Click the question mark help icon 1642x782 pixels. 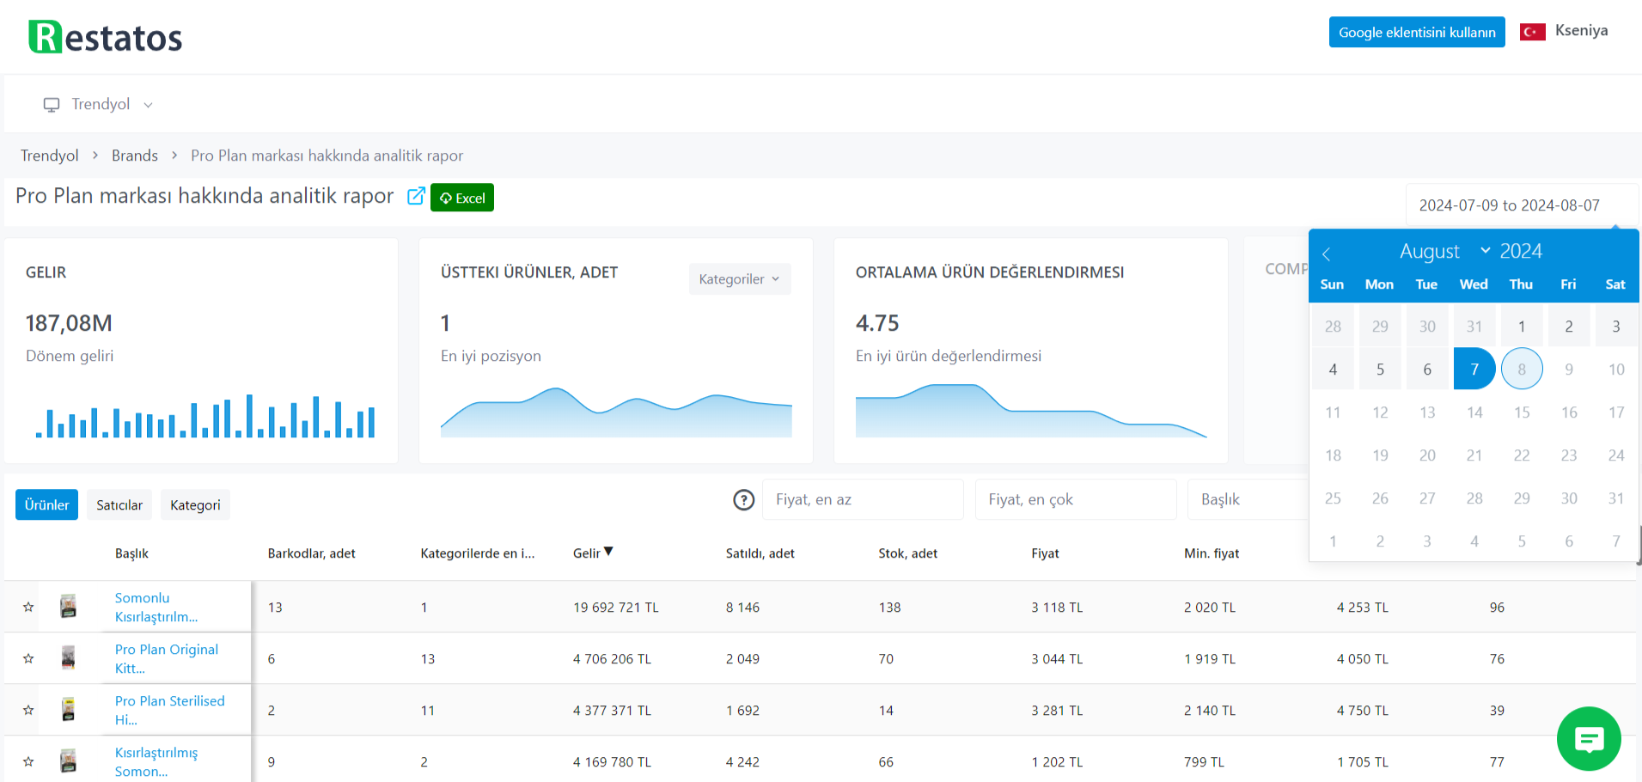[x=744, y=499]
